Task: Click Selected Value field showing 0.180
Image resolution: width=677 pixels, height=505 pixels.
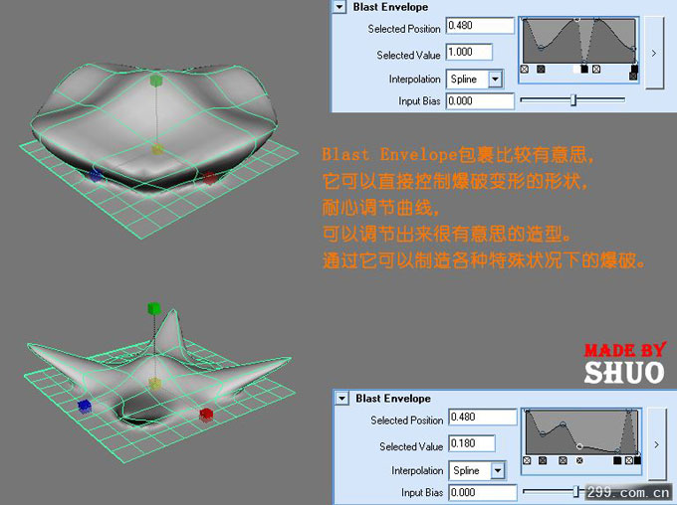Action: click(x=472, y=443)
